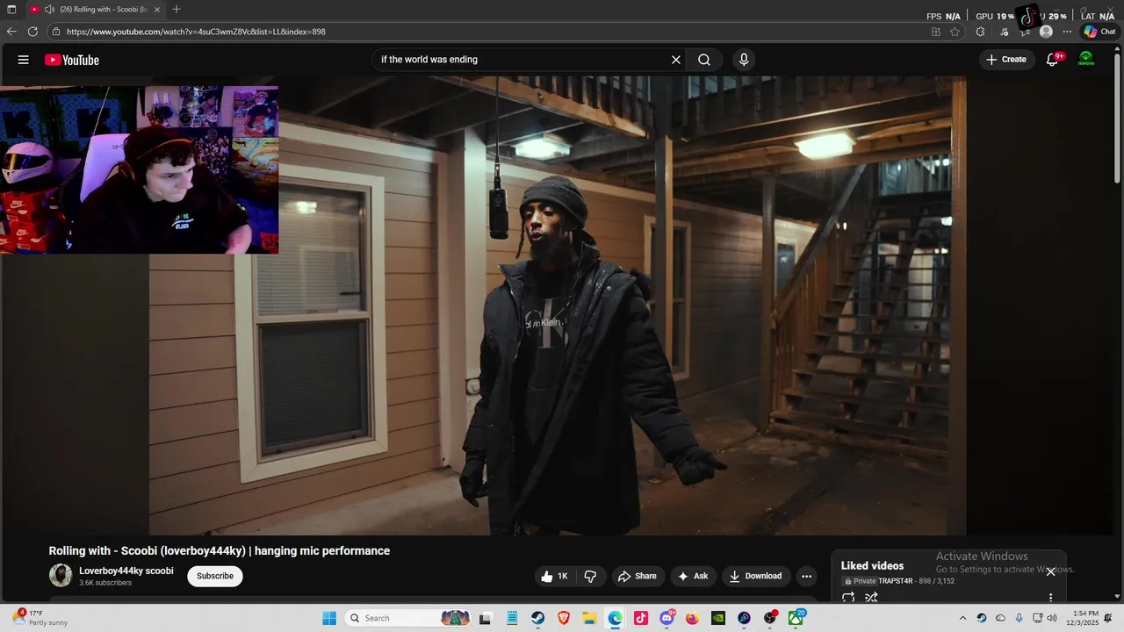Viewport: 1124px width, 632px height.
Task: Open NVIDIA app in the taskbar
Action: (718, 618)
